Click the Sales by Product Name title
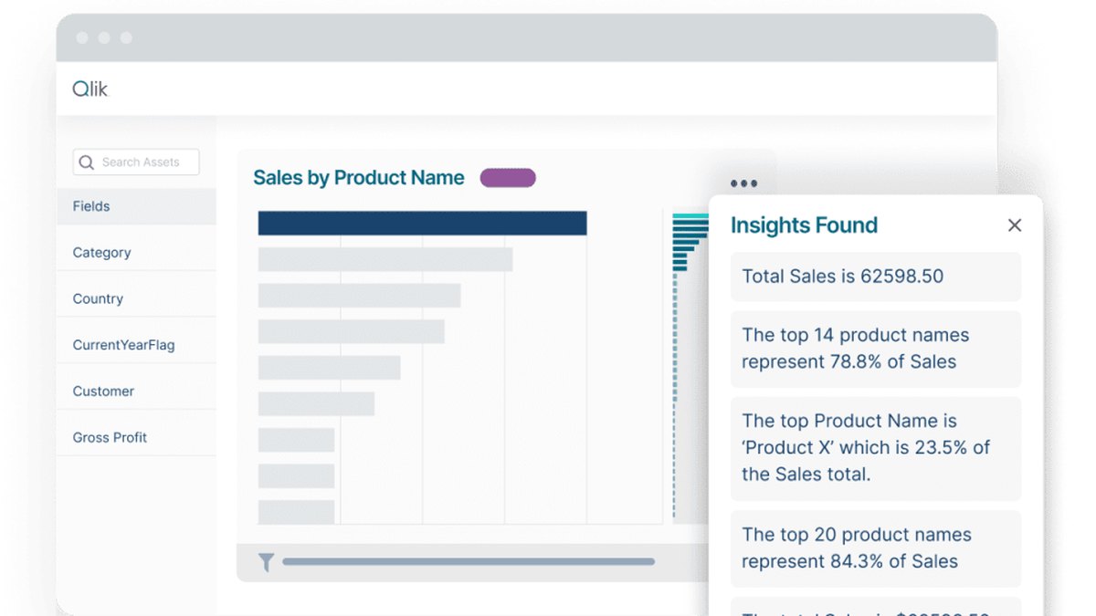 pos(359,178)
